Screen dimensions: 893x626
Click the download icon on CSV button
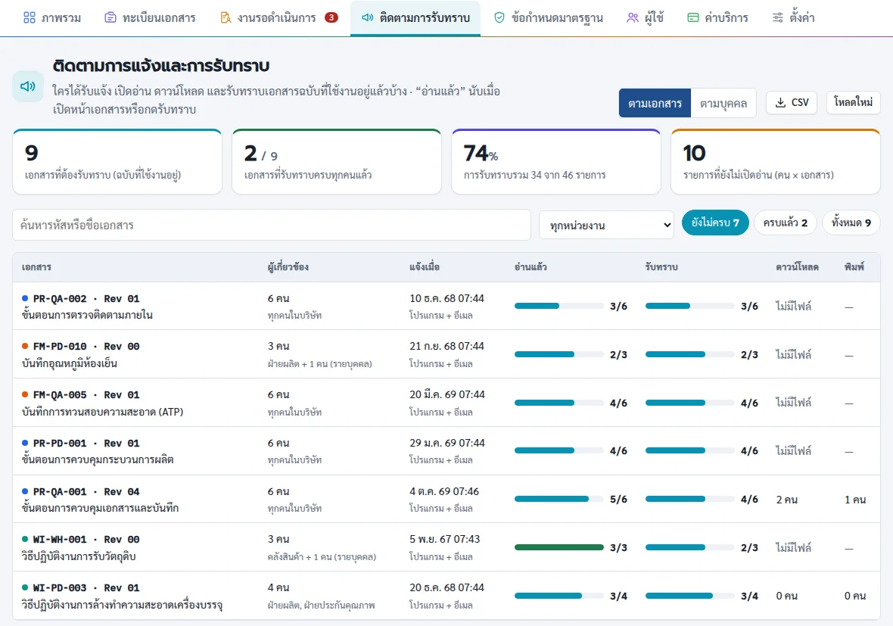(780, 102)
